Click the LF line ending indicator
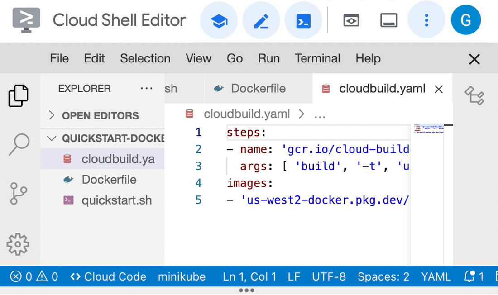The height and width of the screenshot is (295, 498). coord(294,276)
